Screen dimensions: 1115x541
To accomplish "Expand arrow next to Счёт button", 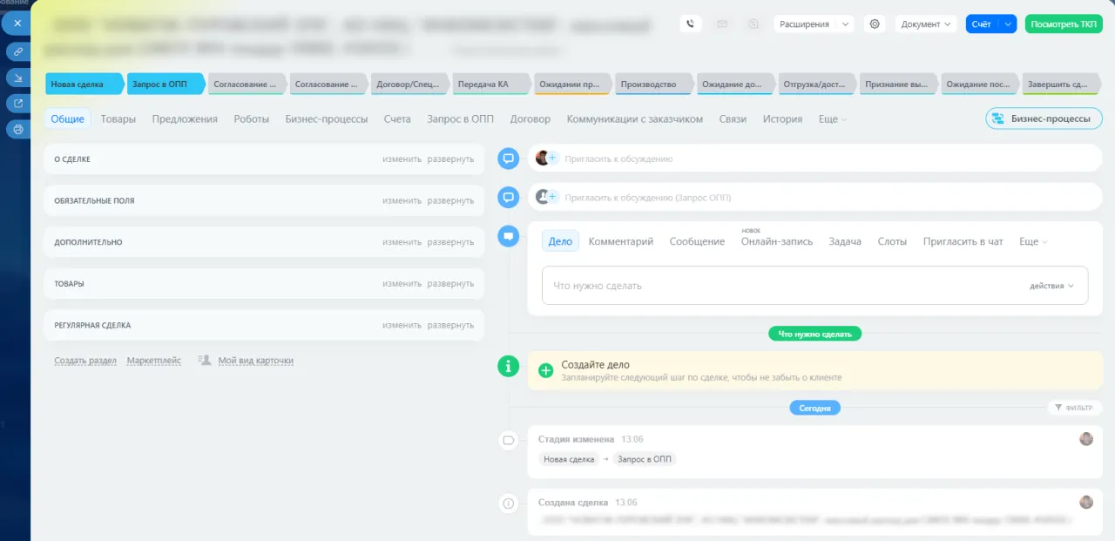I will [1009, 24].
